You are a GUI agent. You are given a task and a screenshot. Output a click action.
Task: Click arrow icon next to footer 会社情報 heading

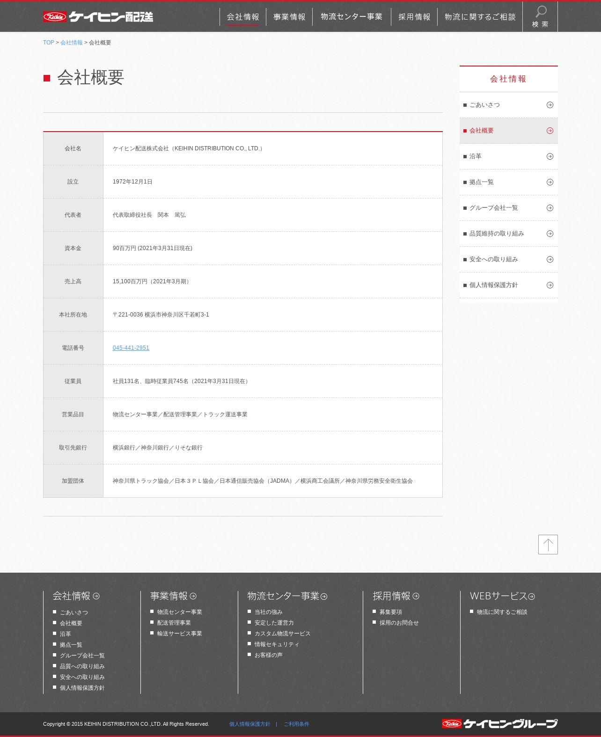96,596
